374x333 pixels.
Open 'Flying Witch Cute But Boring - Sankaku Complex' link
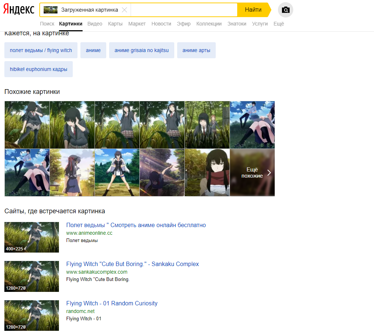pyautogui.click(x=132, y=264)
